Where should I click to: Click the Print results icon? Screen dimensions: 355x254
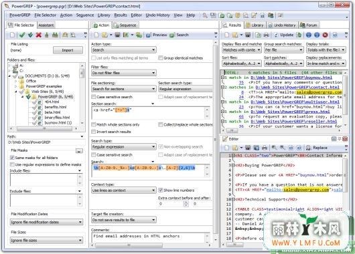pos(267,35)
